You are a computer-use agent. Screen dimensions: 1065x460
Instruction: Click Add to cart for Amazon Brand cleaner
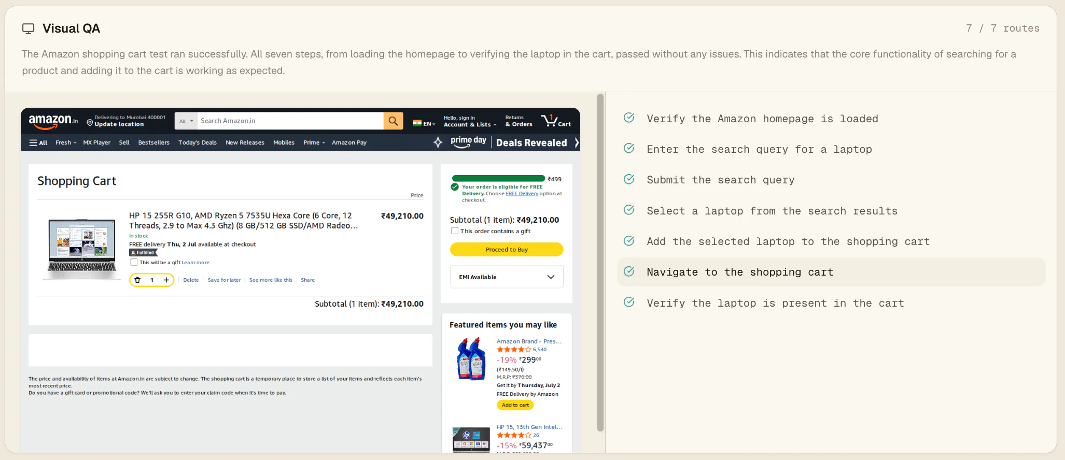515,405
